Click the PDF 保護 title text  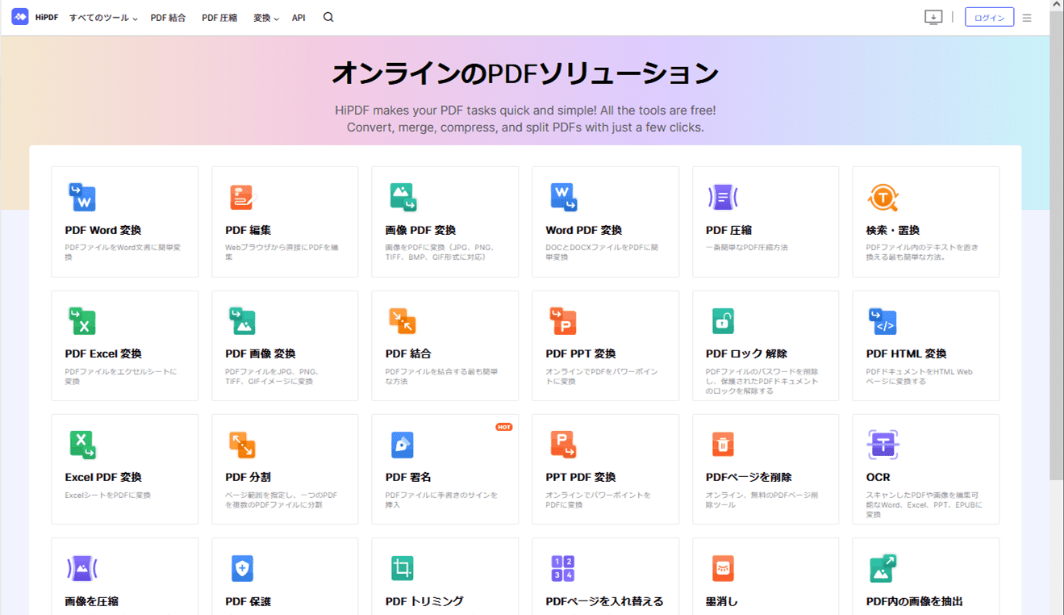[248, 601]
